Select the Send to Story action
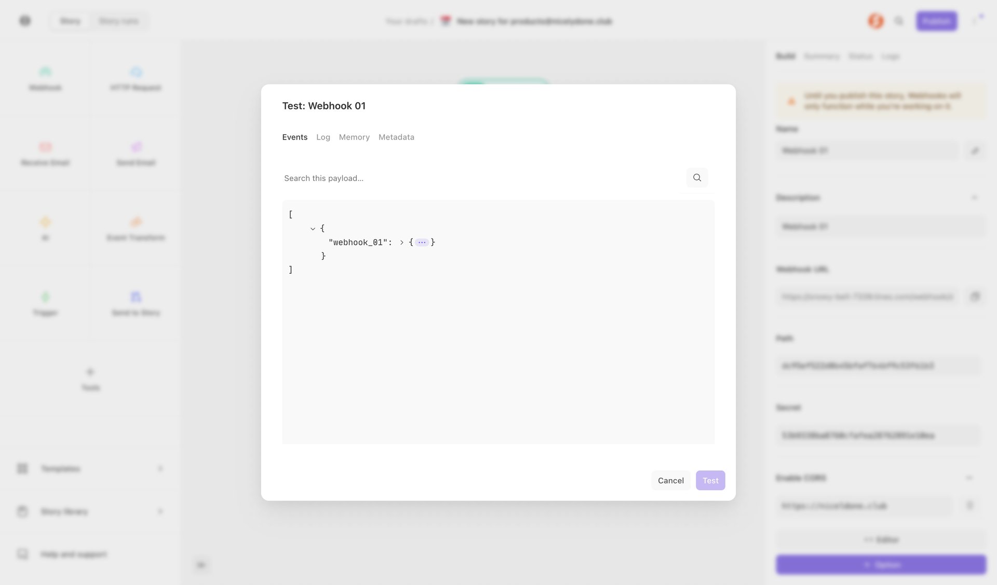The width and height of the screenshot is (997, 585). (x=136, y=303)
